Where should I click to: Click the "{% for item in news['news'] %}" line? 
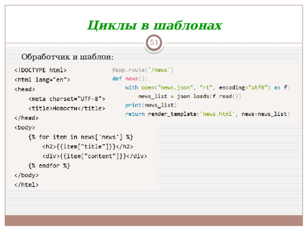(81, 137)
